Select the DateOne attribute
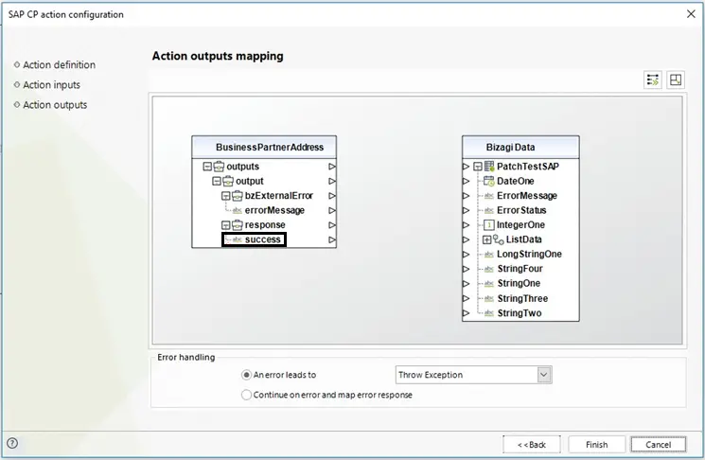 pyautogui.click(x=515, y=181)
